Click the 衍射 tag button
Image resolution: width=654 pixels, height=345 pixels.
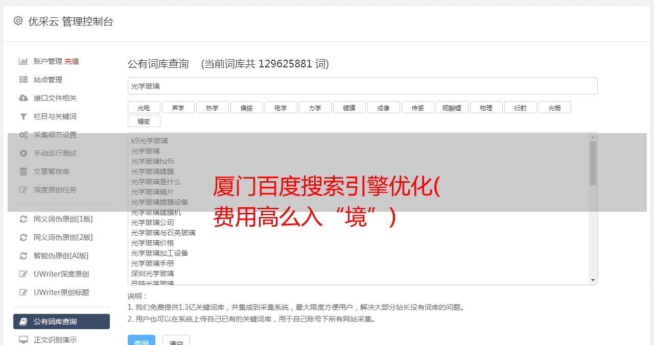click(x=520, y=107)
